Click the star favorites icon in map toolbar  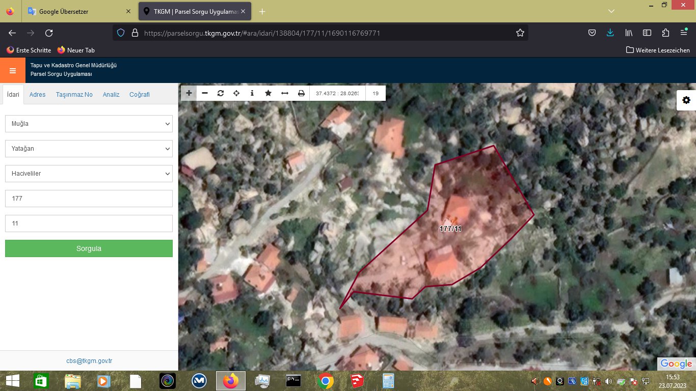click(x=268, y=93)
